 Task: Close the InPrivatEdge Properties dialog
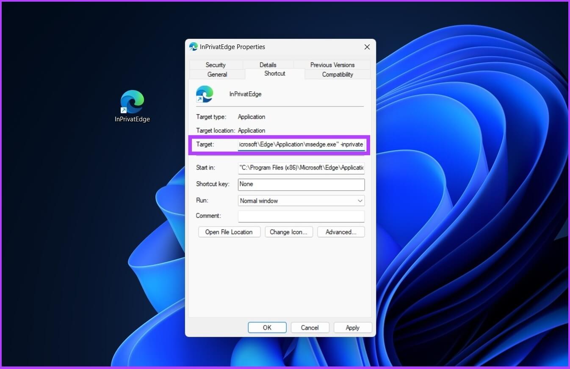pos(367,47)
